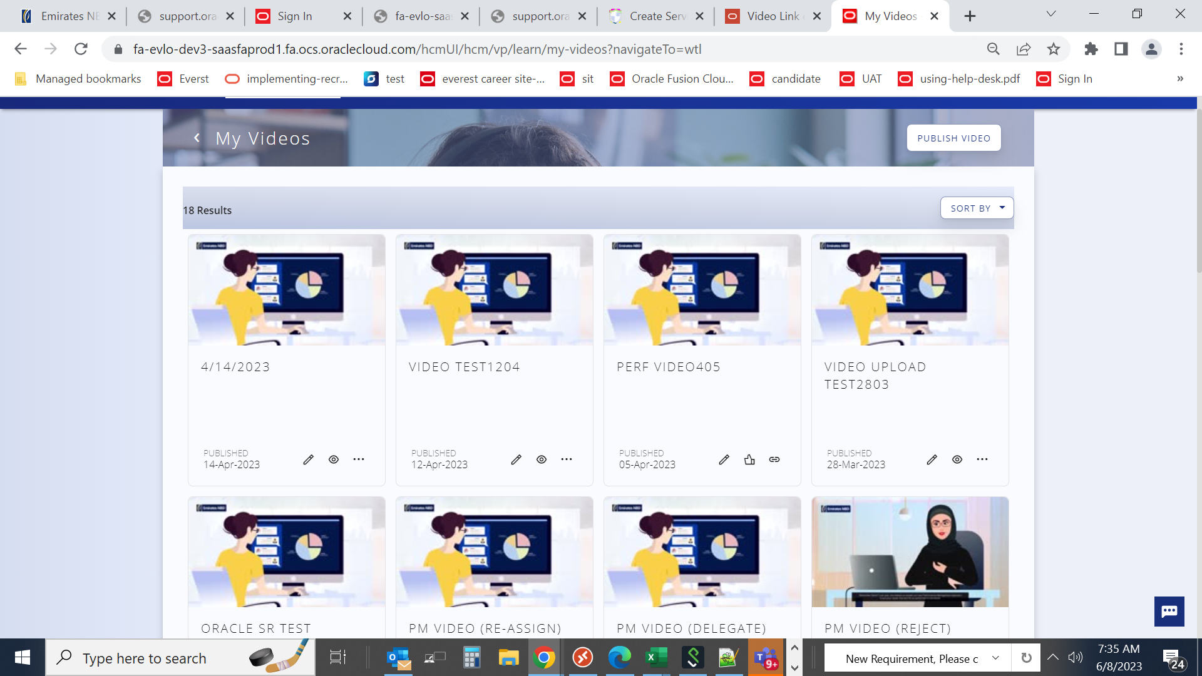1202x676 pixels.
Task: Open the SORT BY dropdown
Action: coord(976,207)
